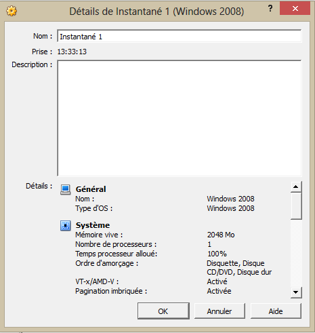Click the Ordre d'amorçage value text
315x333 pixels.
tap(239, 268)
